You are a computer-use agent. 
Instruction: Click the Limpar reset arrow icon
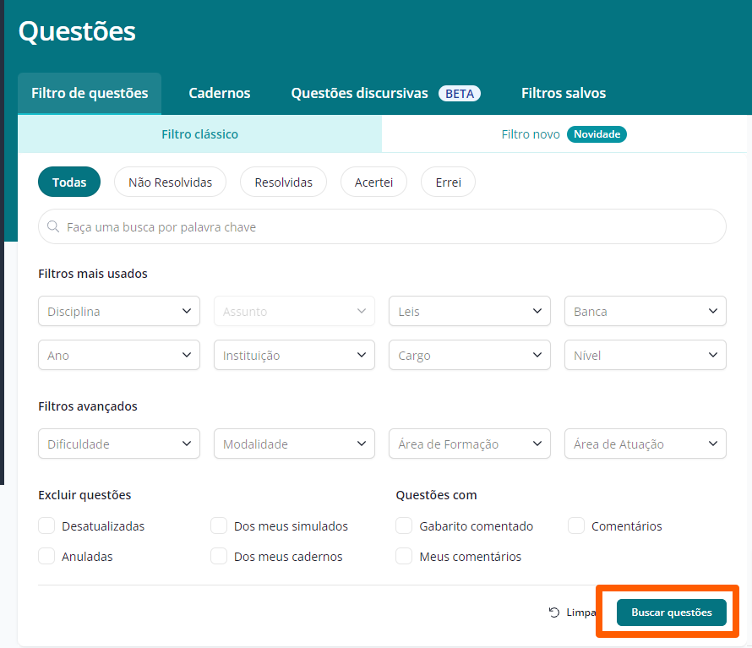click(x=554, y=613)
